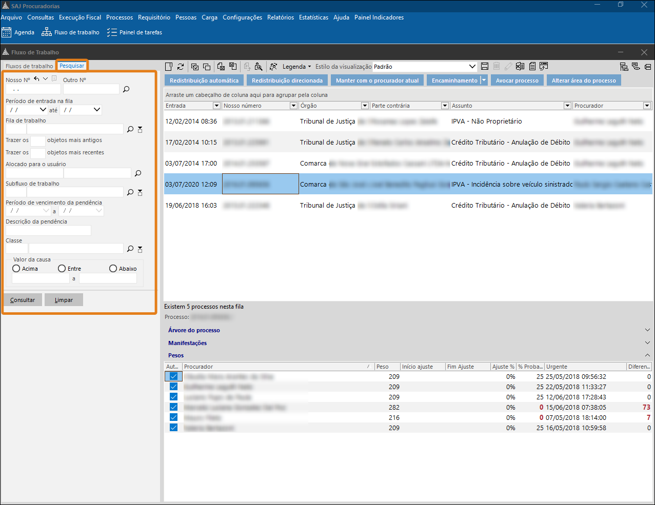This screenshot has height=505, width=655.
Task: Click the save visualization style icon
Action: pos(485,67)
